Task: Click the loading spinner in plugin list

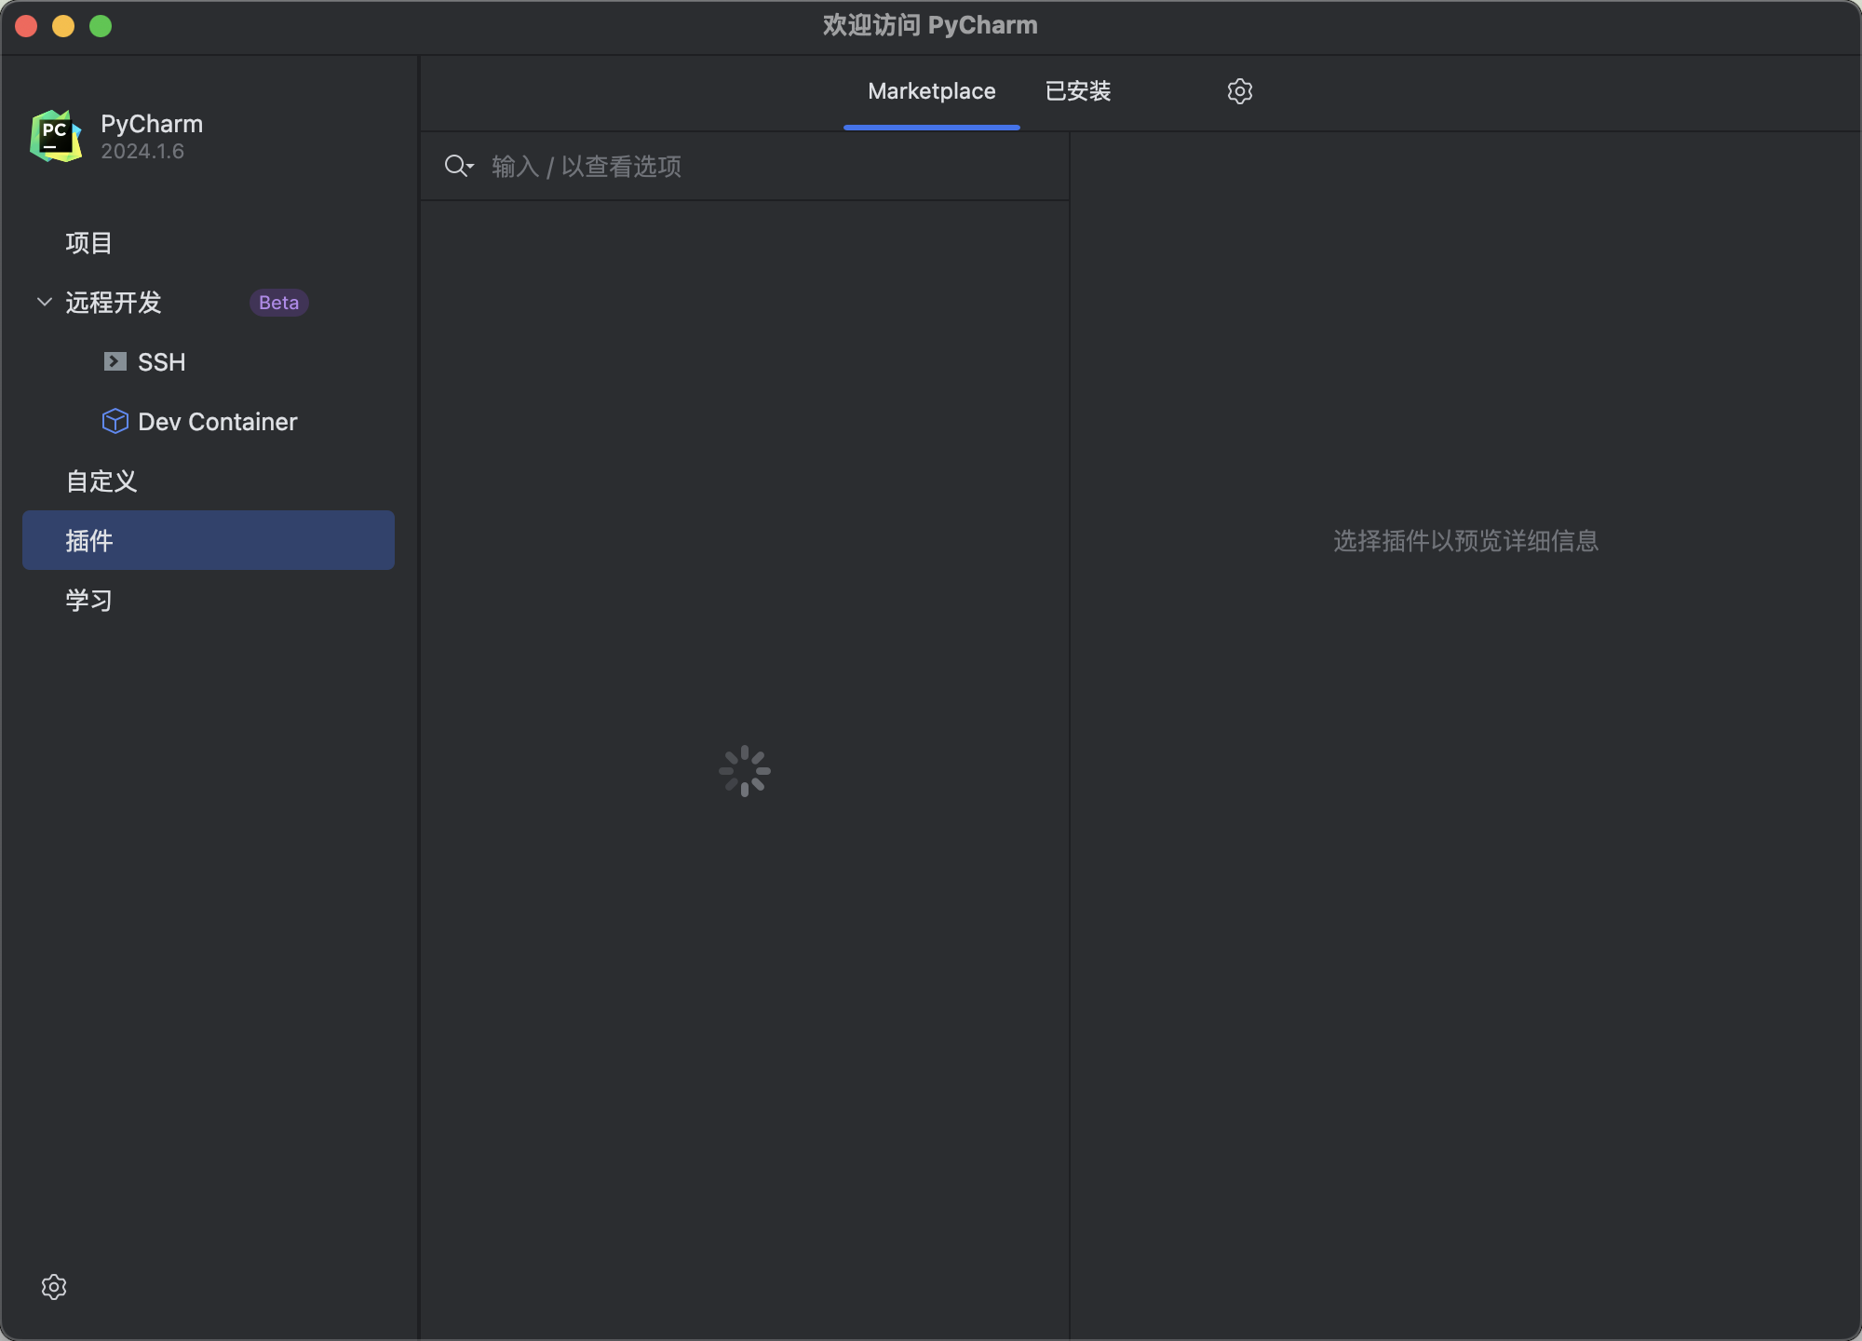Action: tap(744, 771)
